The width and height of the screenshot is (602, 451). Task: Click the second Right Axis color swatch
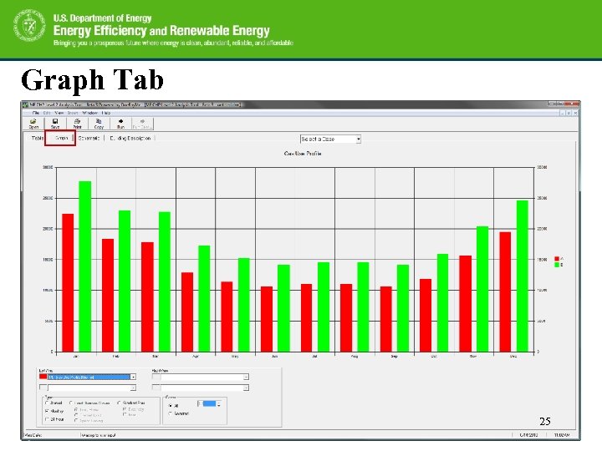156,388
